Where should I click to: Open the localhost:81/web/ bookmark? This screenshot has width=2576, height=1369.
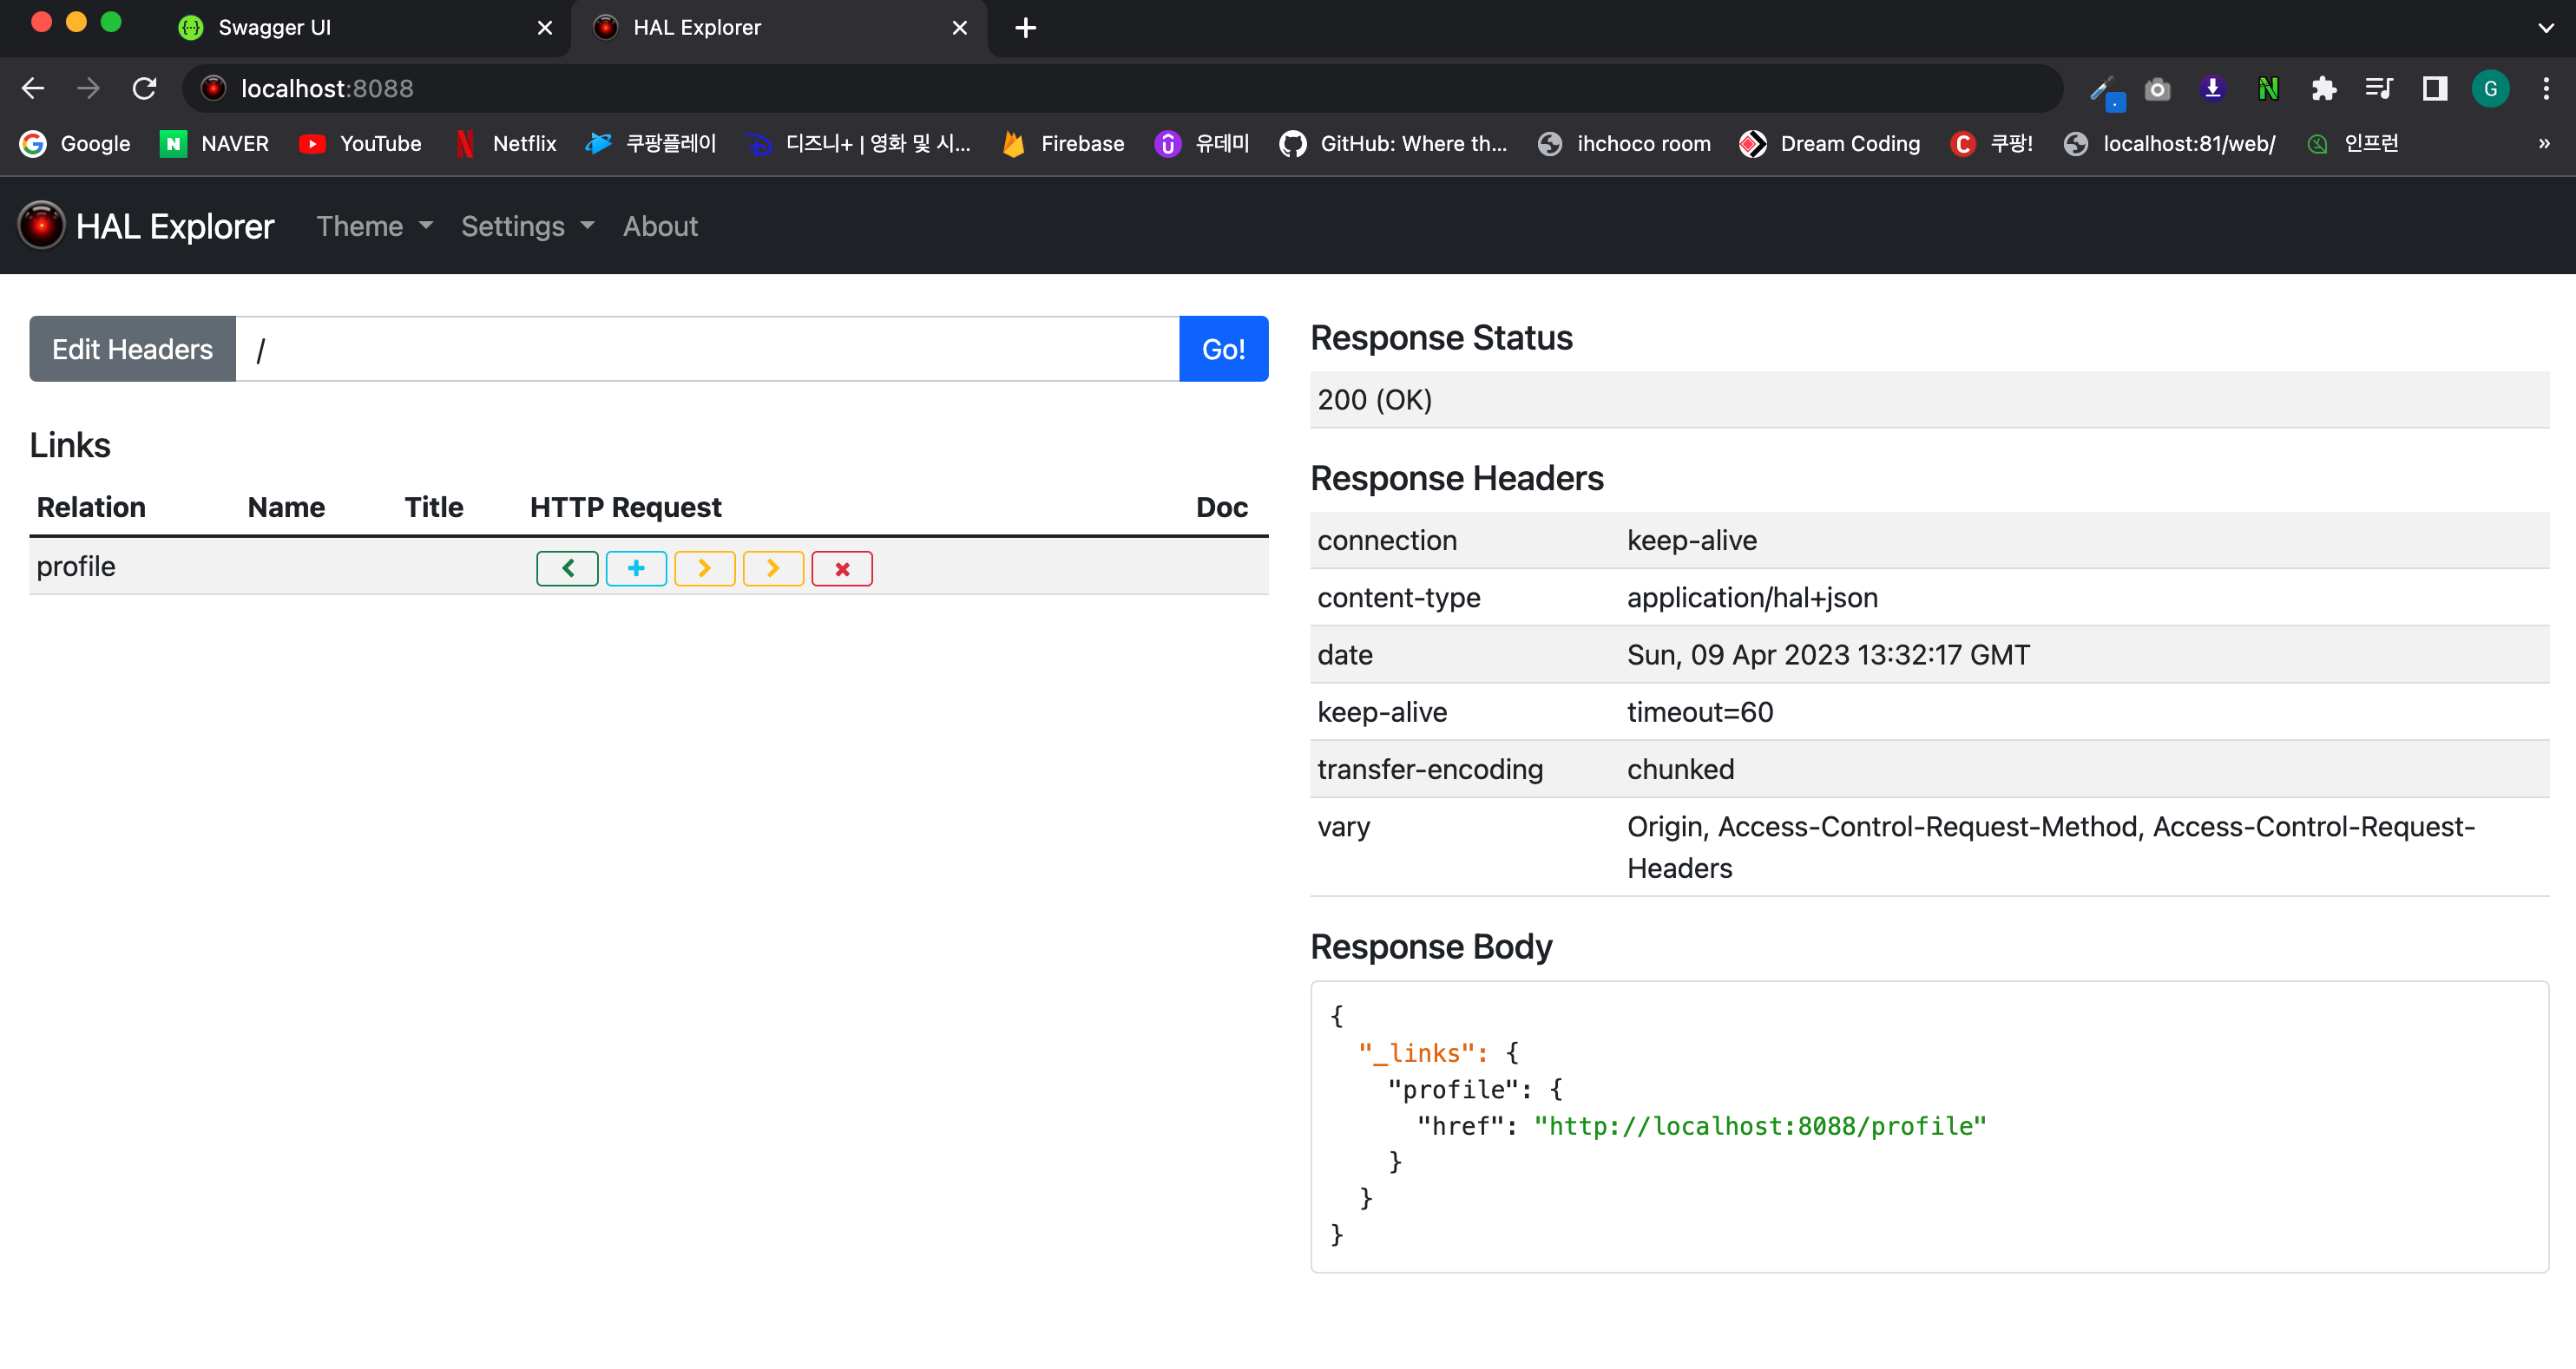(x=2169, y=143)
